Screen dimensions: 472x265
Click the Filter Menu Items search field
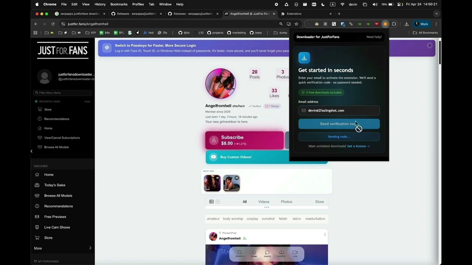tap(63, 93)
